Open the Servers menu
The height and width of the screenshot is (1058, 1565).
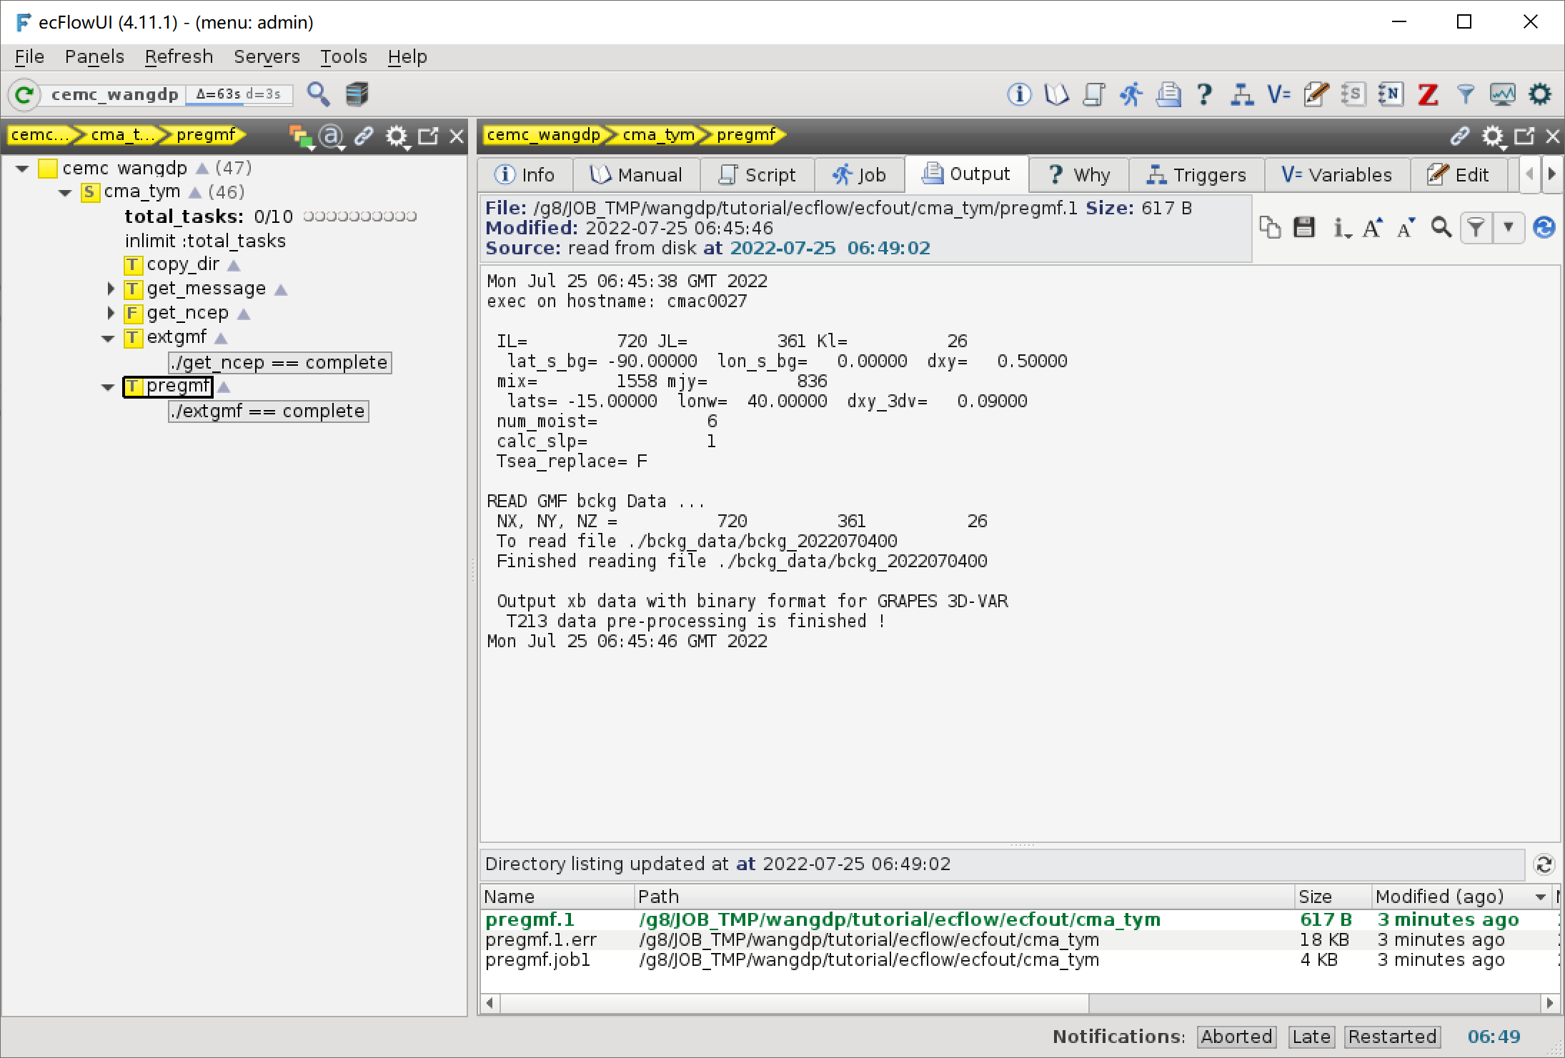[x=267, y=56]
